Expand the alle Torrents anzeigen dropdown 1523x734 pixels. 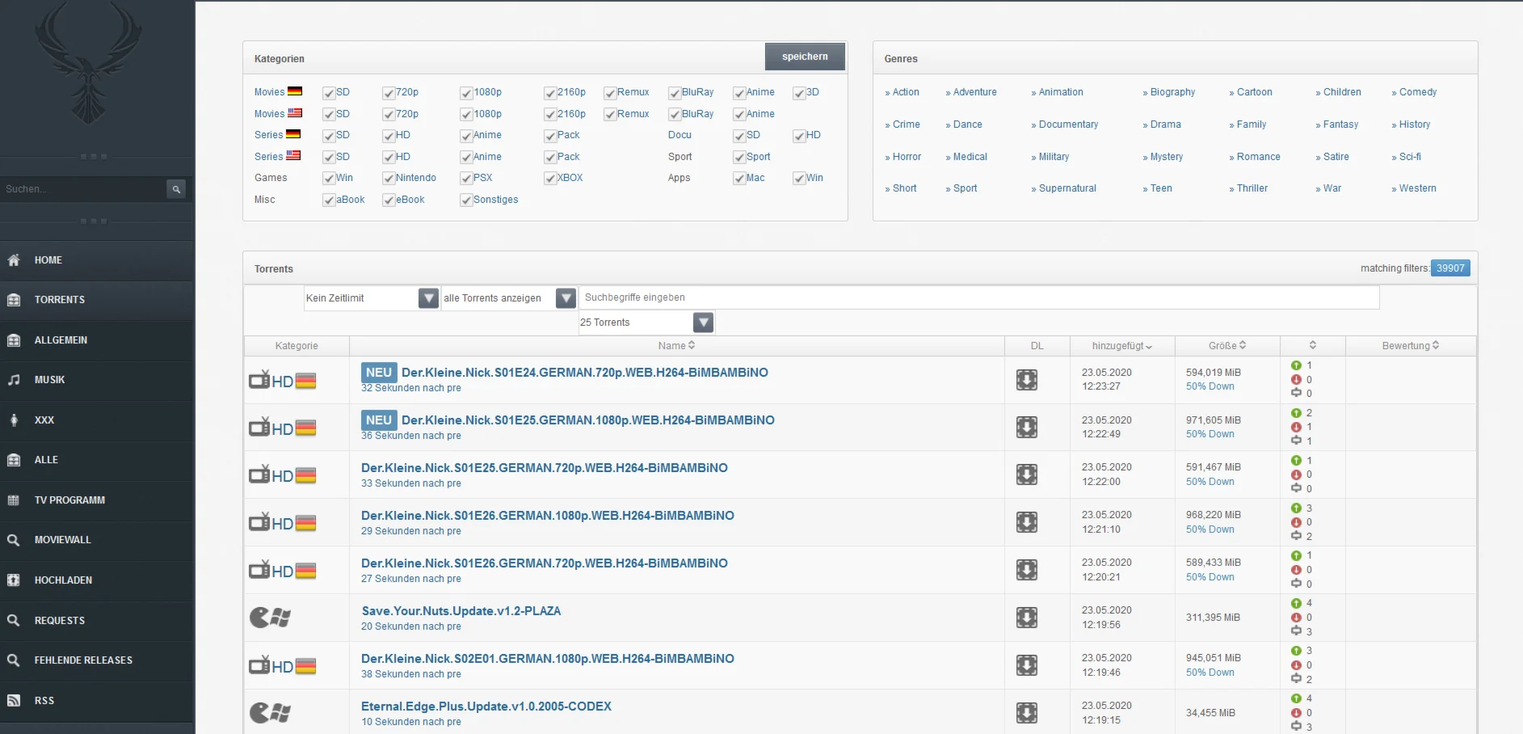566,298
